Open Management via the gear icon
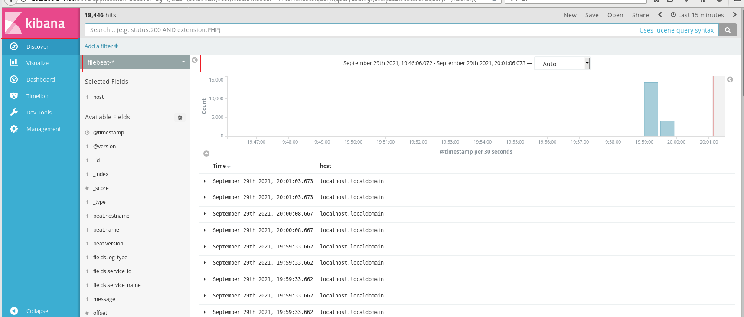 tap(14, 129)
